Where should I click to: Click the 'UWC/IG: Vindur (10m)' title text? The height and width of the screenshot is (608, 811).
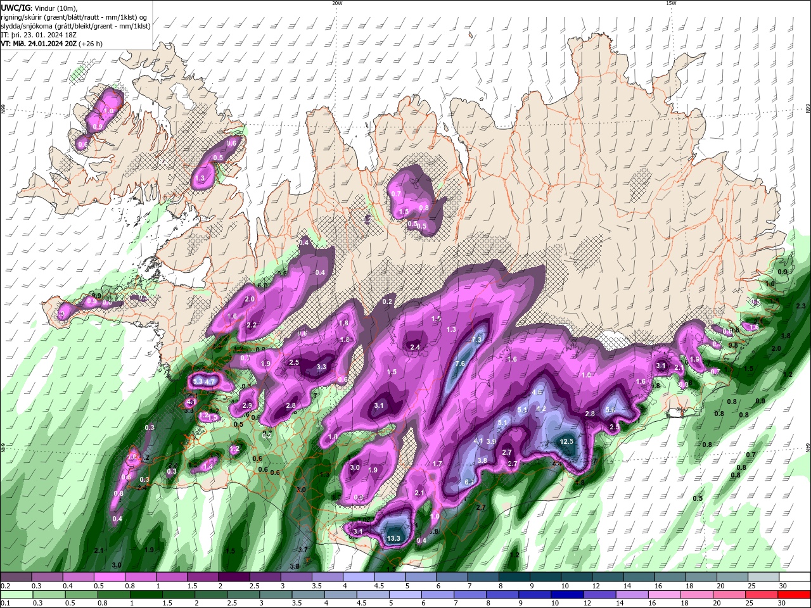tap(39, 8)
